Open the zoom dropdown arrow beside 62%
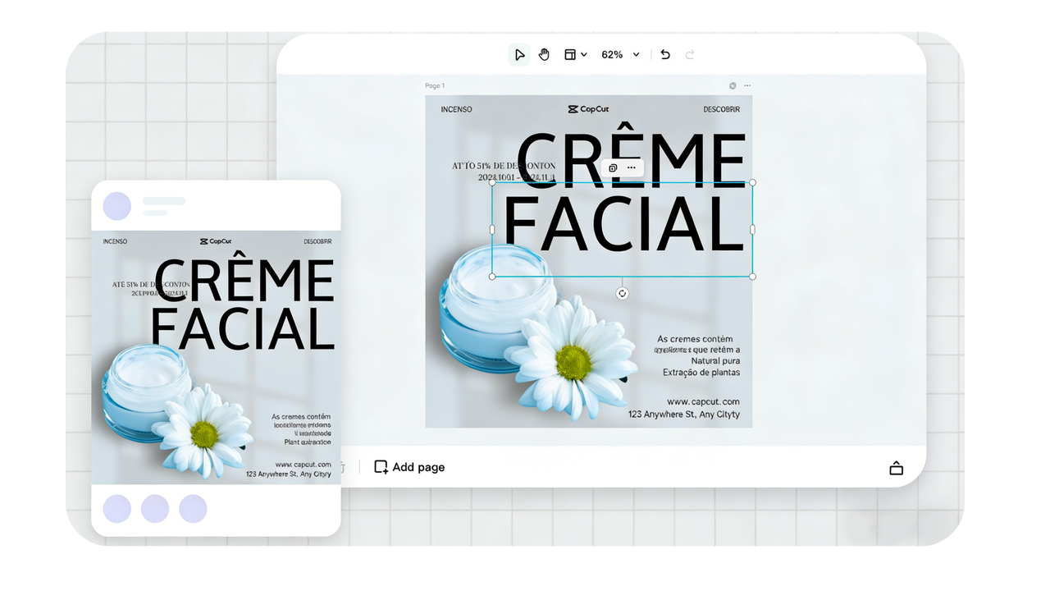 click(x=636, y=55)
